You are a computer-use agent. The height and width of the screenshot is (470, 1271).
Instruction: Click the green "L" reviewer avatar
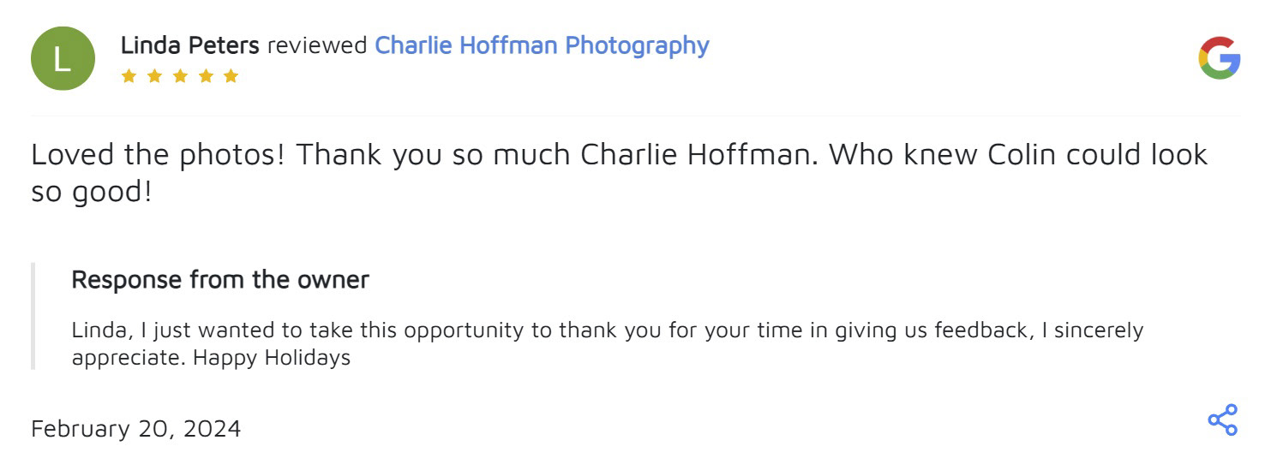[x=62, y=58]
